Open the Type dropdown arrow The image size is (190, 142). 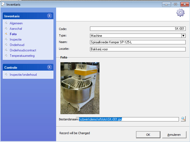pyautogui.click(x=183, y=36)
